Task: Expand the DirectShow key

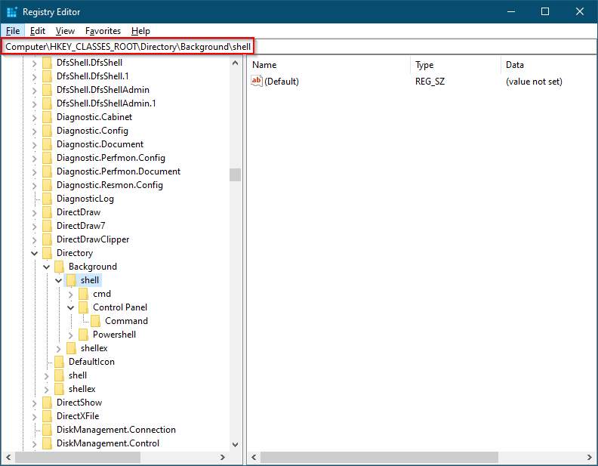Action: coord(34,403)
